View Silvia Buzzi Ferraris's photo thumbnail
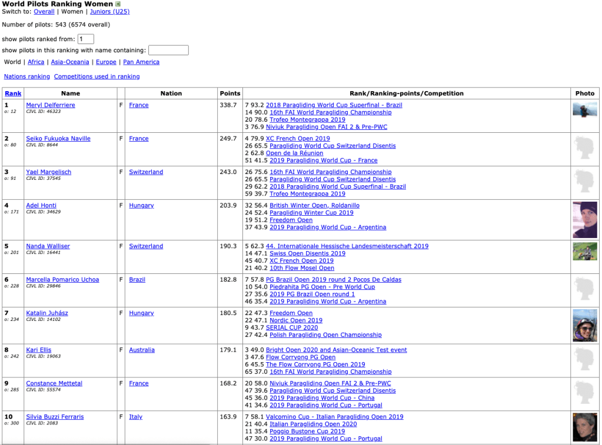This screenshot has height=445, width=602. (584, 427)
